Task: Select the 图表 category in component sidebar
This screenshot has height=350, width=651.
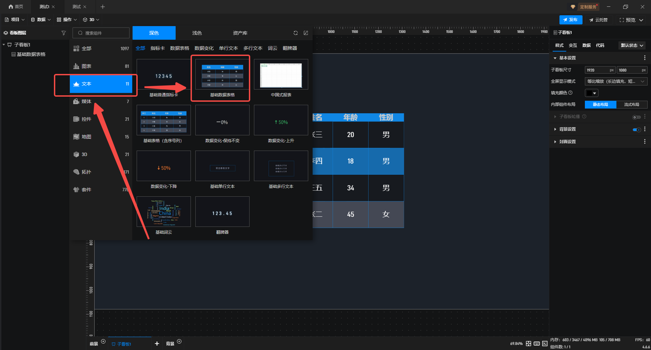Action: [101, 66]
